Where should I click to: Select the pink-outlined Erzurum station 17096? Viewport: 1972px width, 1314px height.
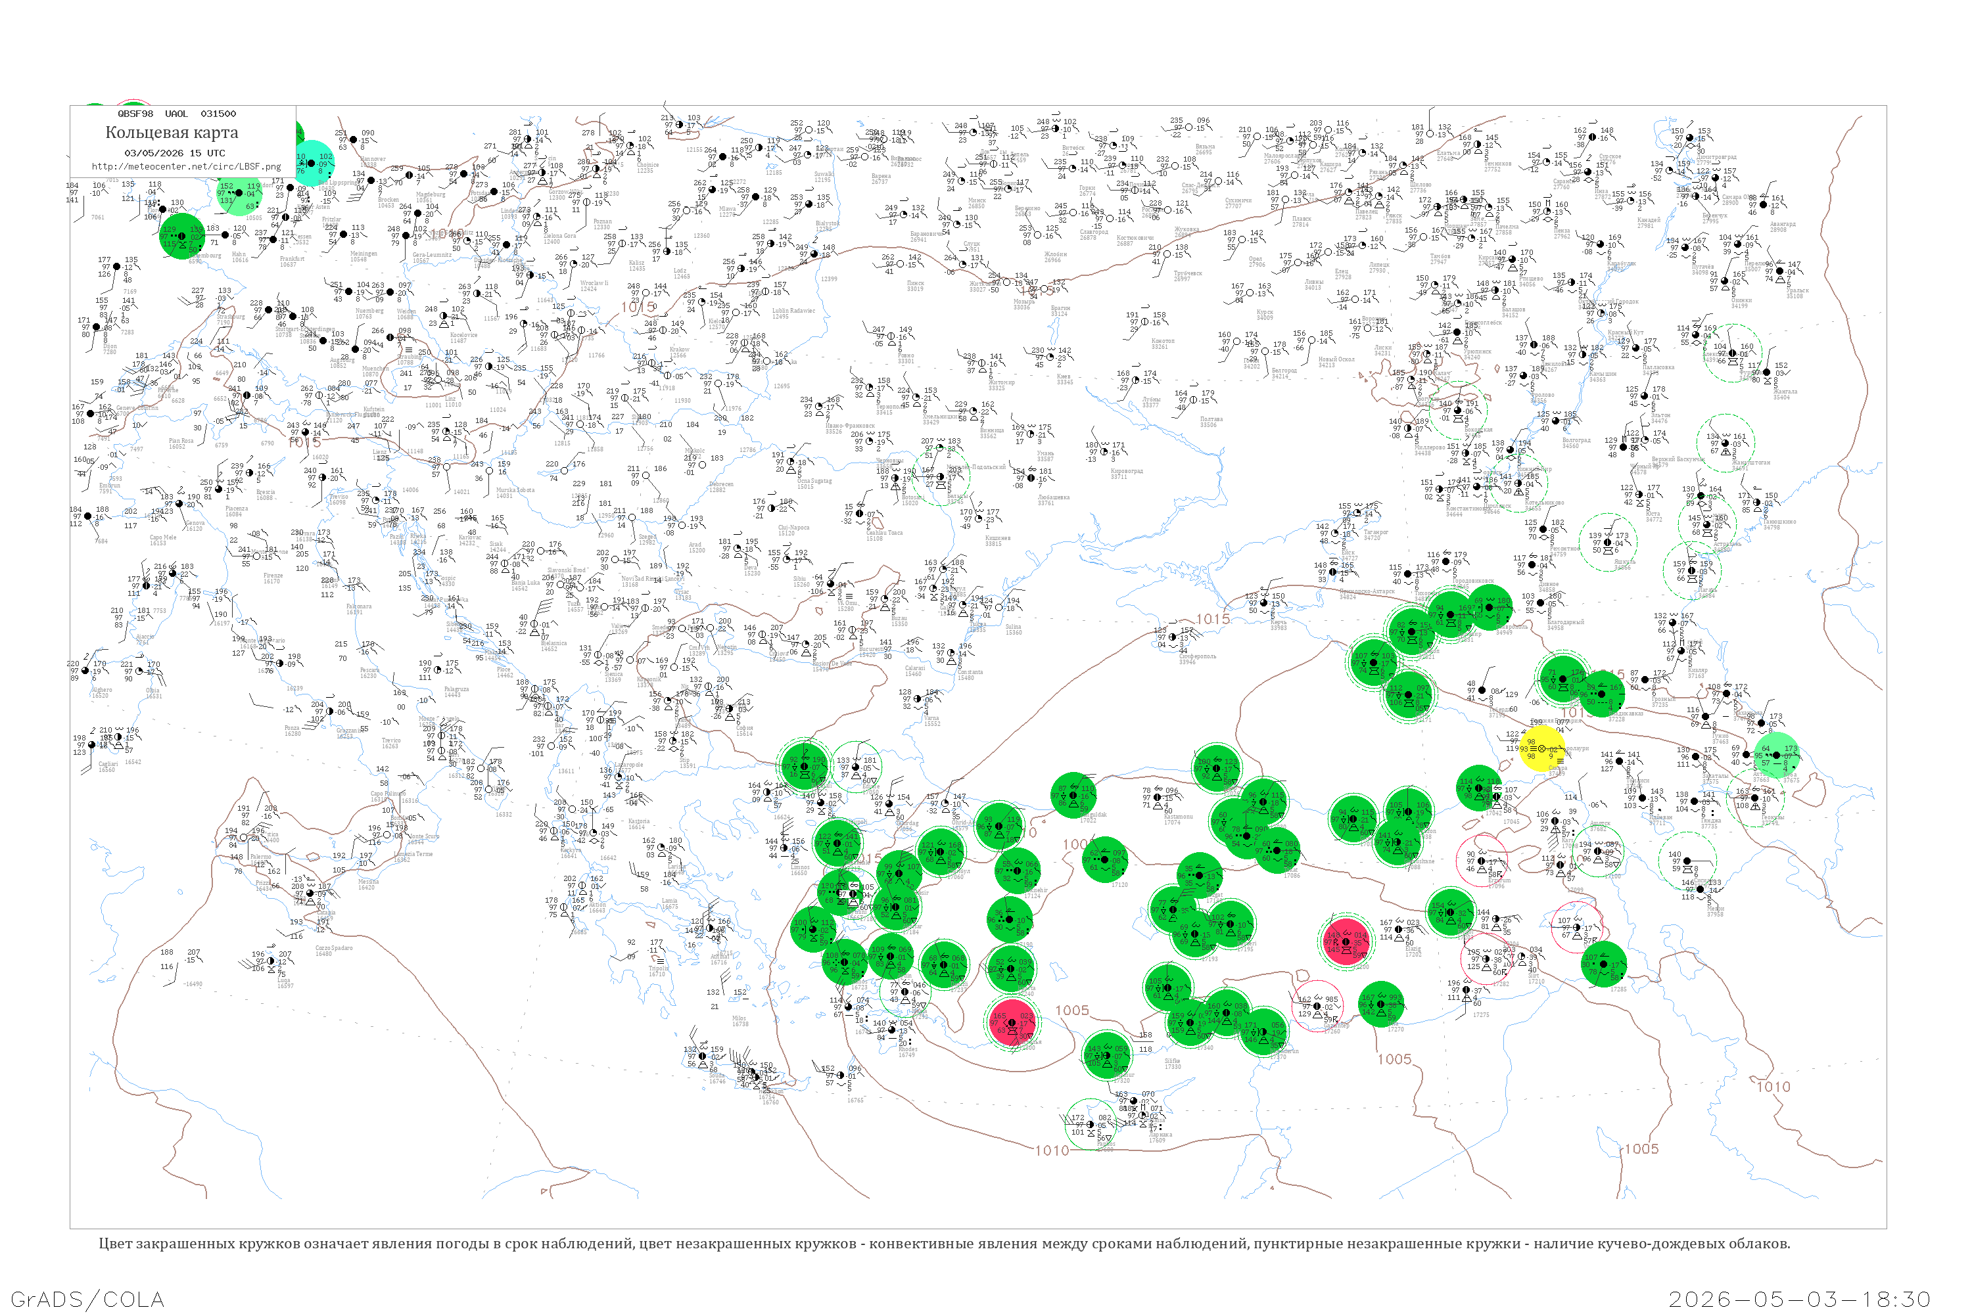pos(1482,861)
